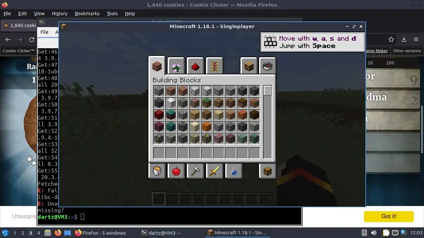Open Firefox downloads panel

point(404,39)
